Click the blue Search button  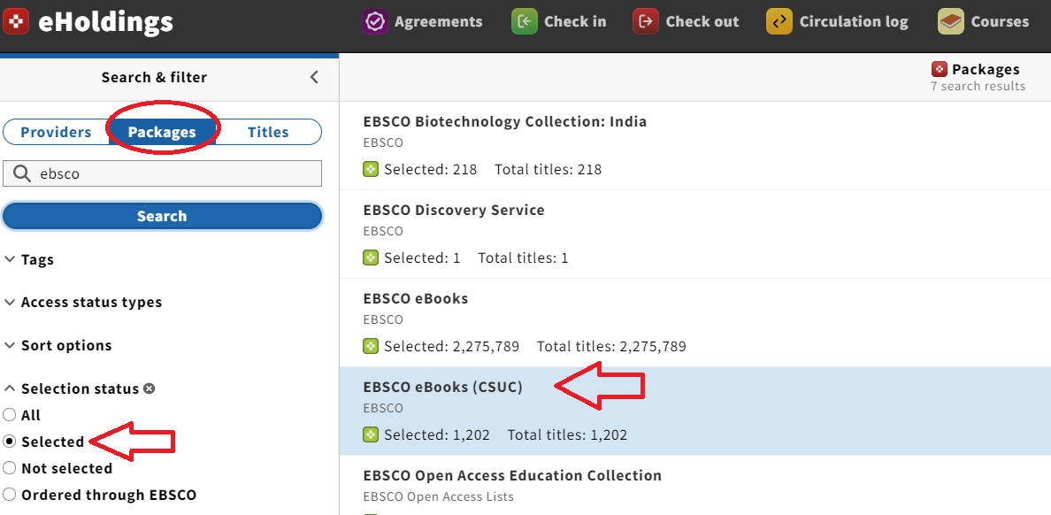coord(162,216)
